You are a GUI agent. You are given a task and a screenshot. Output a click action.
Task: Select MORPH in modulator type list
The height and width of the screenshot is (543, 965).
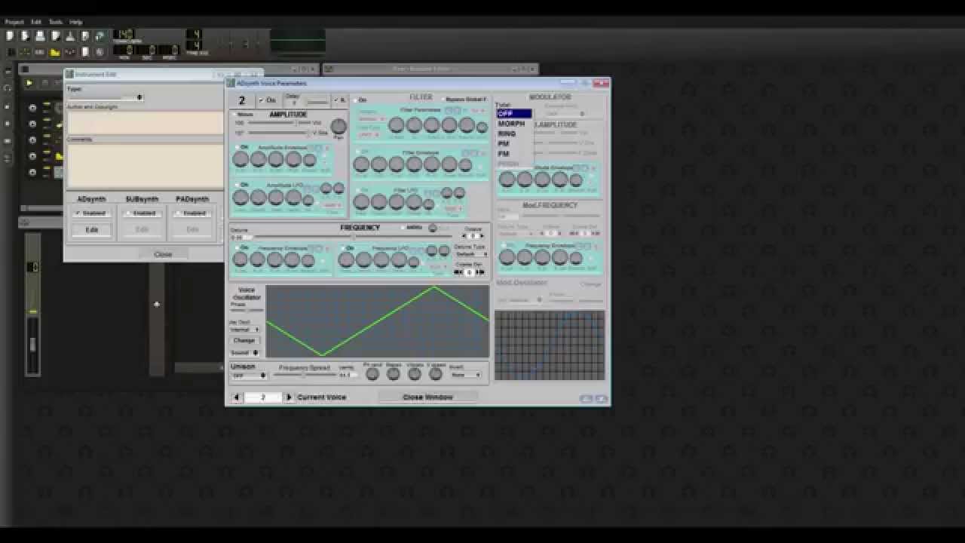click(x=512, y=124)
